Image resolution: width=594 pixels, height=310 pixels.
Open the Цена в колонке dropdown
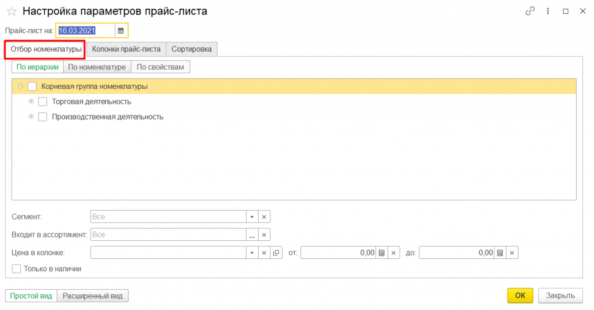click(x=252, y=253)
